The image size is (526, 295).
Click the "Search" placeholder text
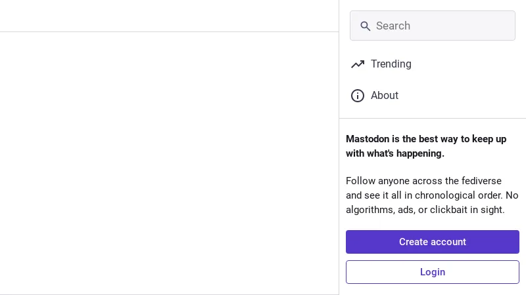tap(393, 26)
